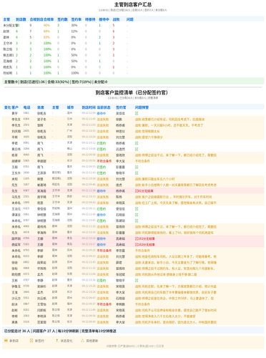Select the 签约数 column header
This screenshot has width=266, height=358.
tap(62, 19)
